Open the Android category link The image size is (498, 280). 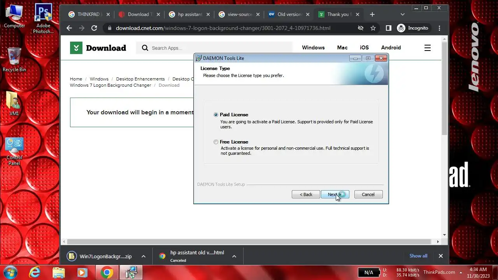391,47
